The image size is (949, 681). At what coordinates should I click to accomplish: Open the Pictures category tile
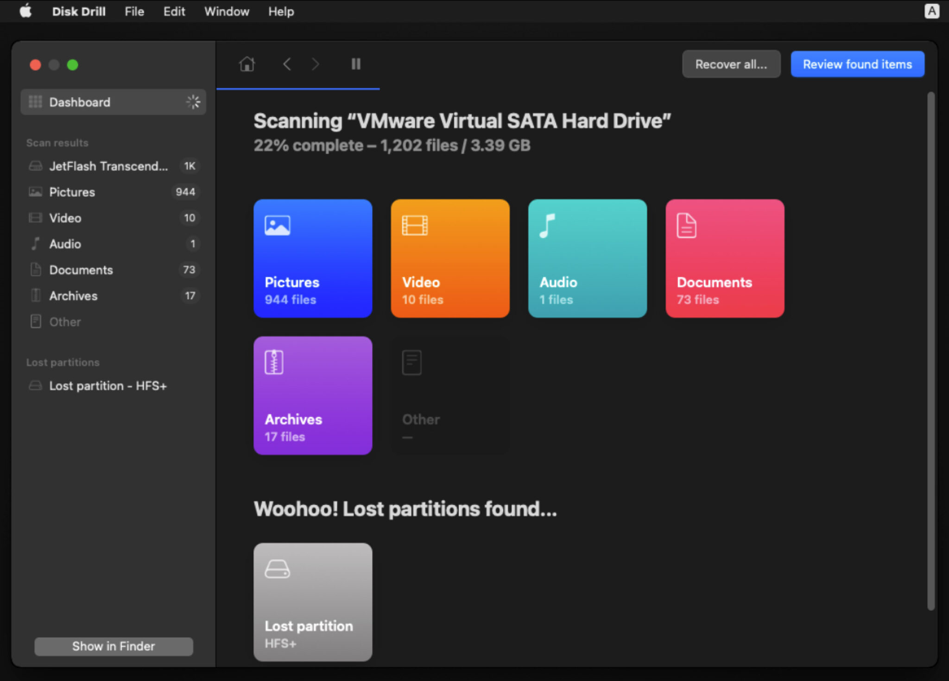(x=313, y=258)
